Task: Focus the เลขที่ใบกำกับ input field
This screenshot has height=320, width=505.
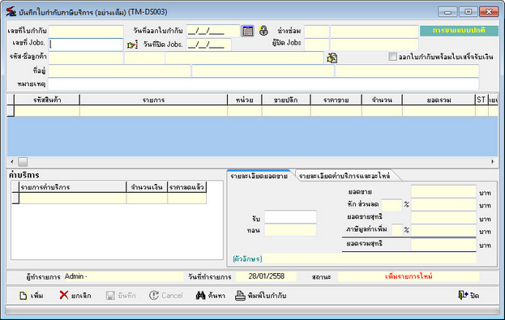Action: [86, 32]
